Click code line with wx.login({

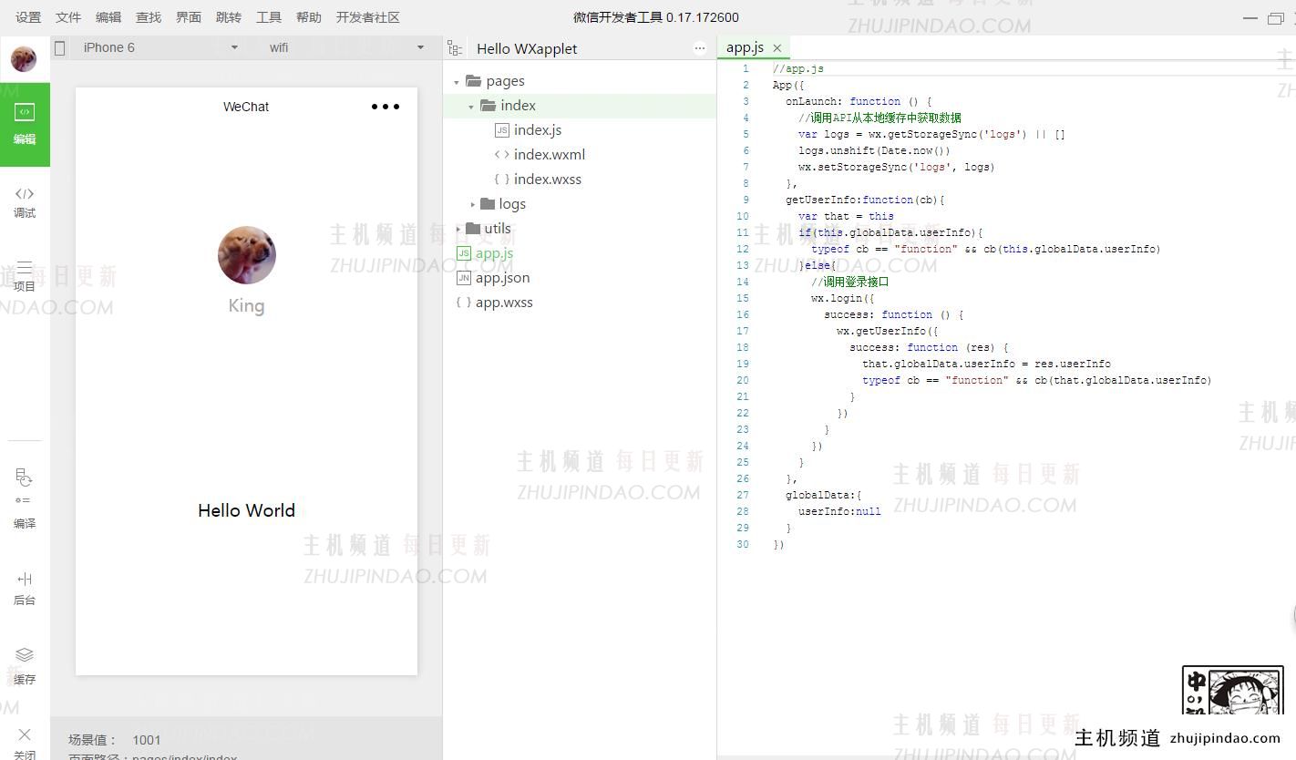click(x=843, y=298)
